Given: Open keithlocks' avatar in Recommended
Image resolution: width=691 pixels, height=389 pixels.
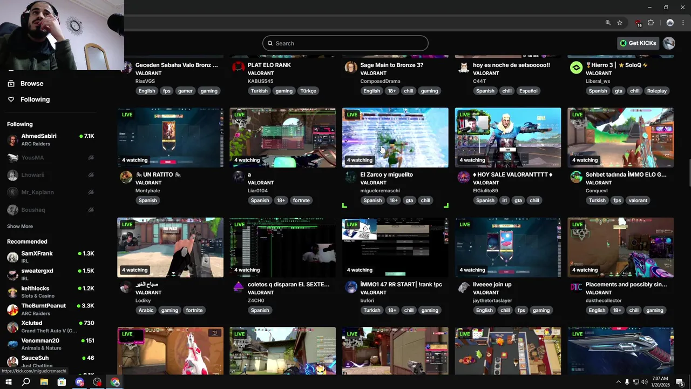Looking at the screenshot, I should [12, 292].
